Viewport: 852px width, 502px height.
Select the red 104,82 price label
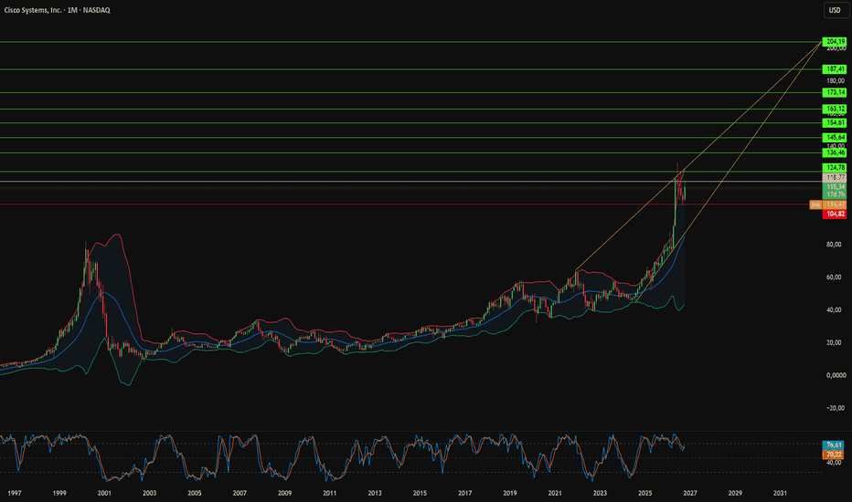click(835, 214)
